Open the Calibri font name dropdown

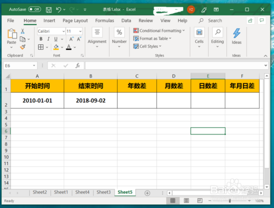52,31
